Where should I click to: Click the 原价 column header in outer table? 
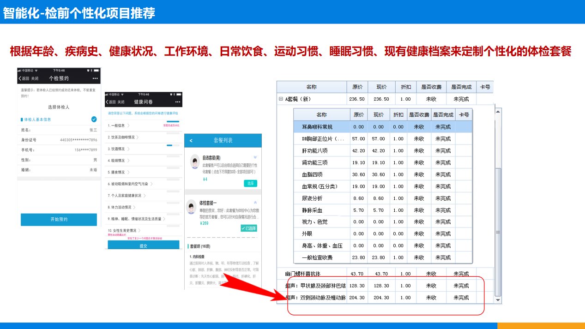point(358,87)
